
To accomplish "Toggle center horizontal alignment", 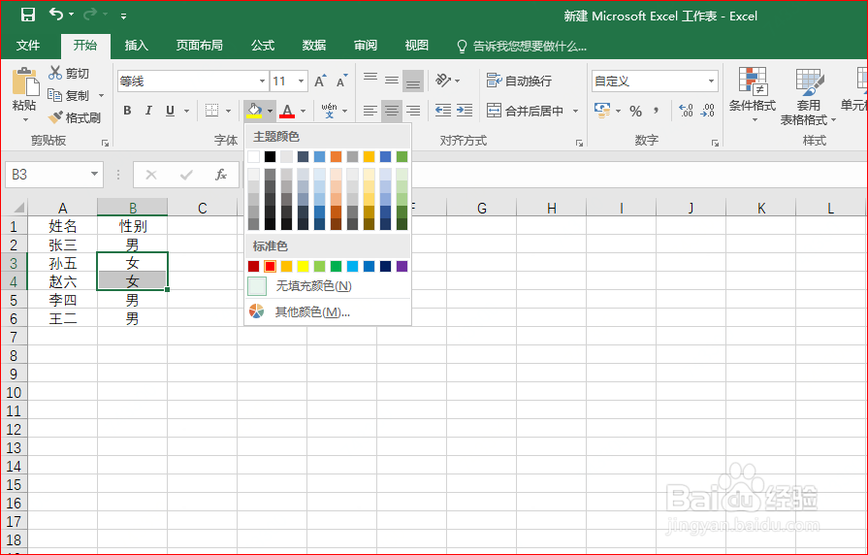I will [x=392, y=111].
